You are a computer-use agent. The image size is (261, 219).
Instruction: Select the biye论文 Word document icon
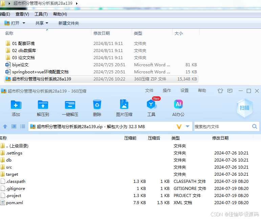click(8, 65)
